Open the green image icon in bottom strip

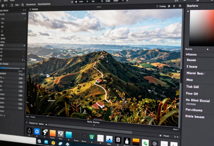pos(92,137)
